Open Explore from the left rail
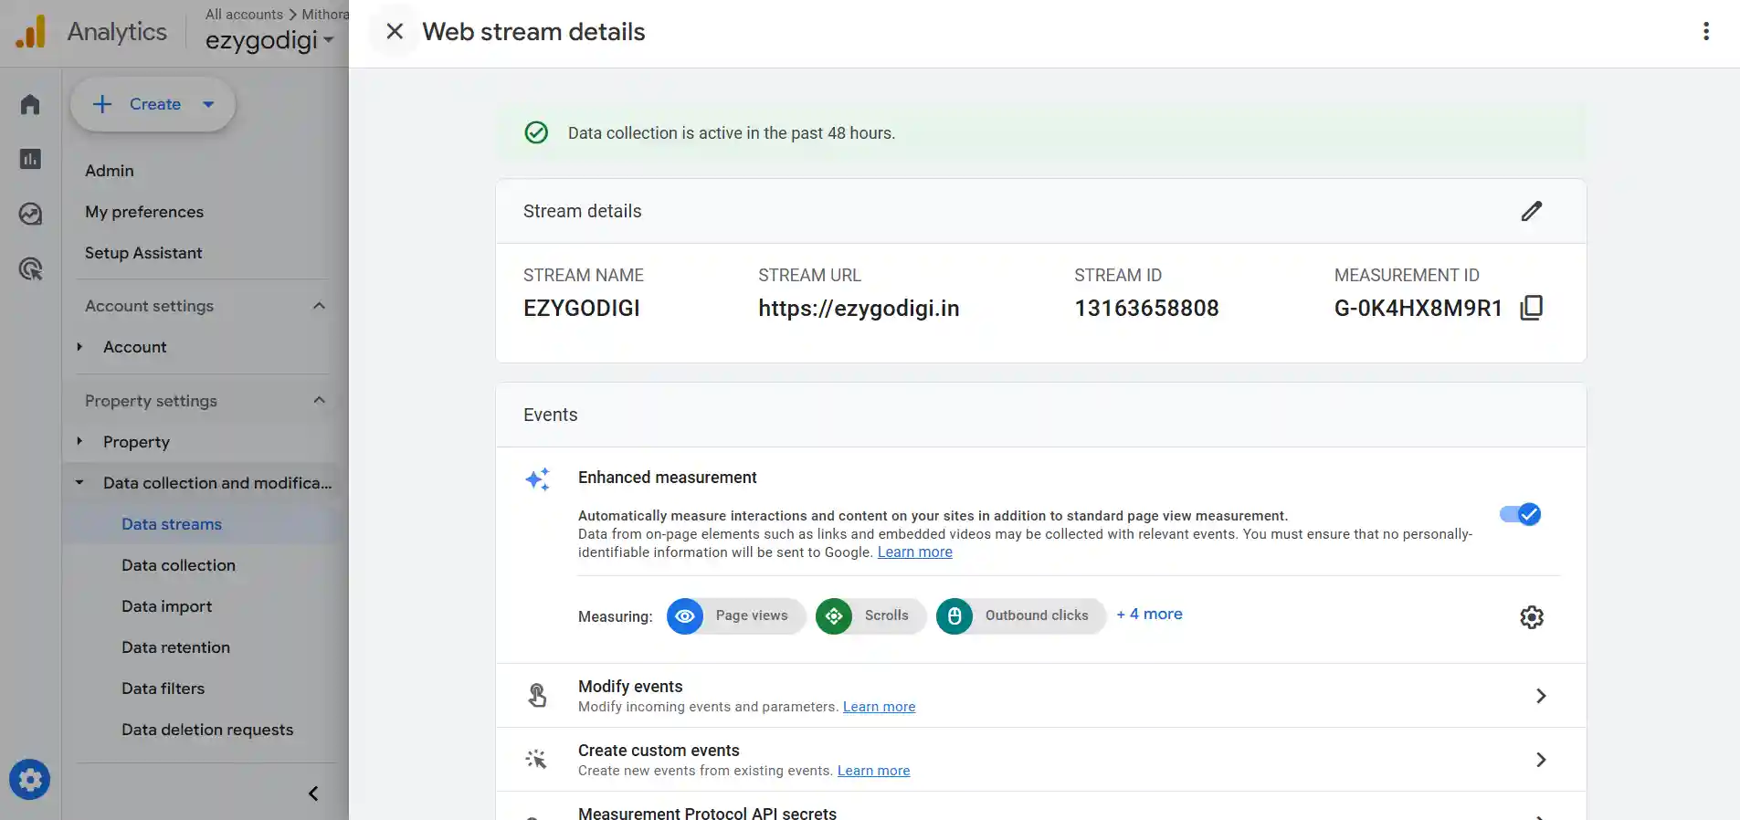 pyautogui.click(x=30, y=214)
